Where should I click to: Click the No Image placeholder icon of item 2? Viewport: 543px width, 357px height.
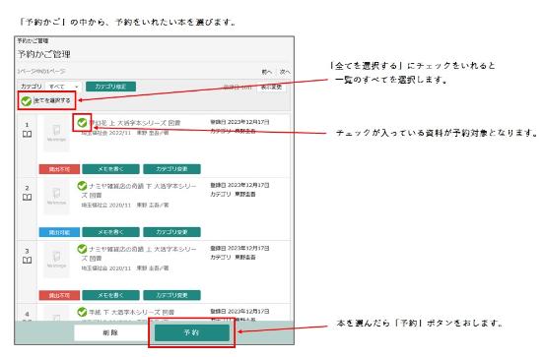tap(56, 197)
